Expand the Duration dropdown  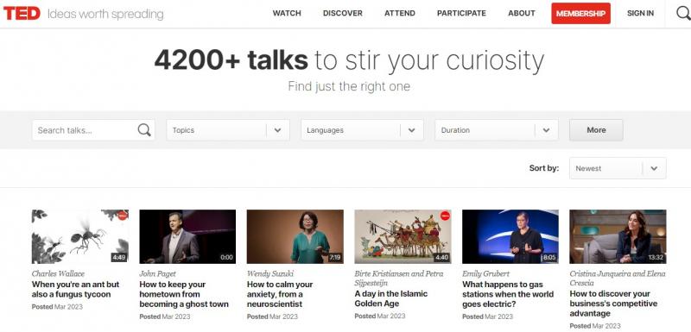point(497,130)
